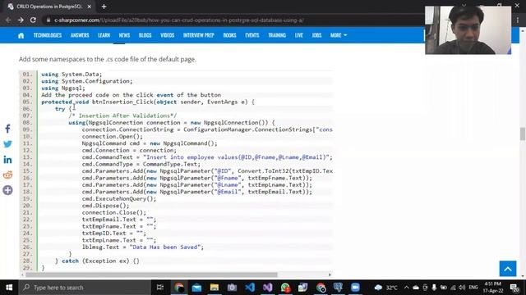This screenshot has height=295, width=526.
Task: Click code line "connection.Open();"
Action: click(x=112, y=137)
